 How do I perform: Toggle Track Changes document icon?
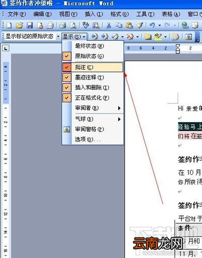pos(176,37)
